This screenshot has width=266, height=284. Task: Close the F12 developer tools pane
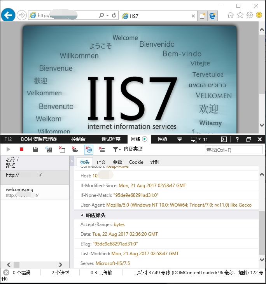260,139
